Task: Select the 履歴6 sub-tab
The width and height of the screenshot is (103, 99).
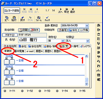Action: tap(57, 51)
